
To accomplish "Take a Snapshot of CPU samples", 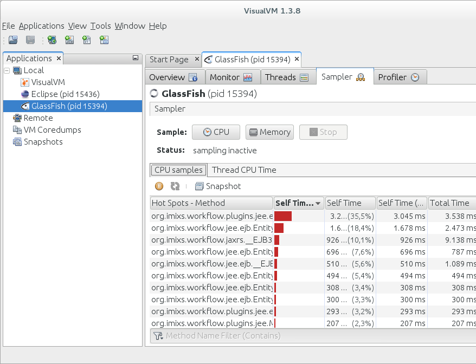I will [218, 186].
